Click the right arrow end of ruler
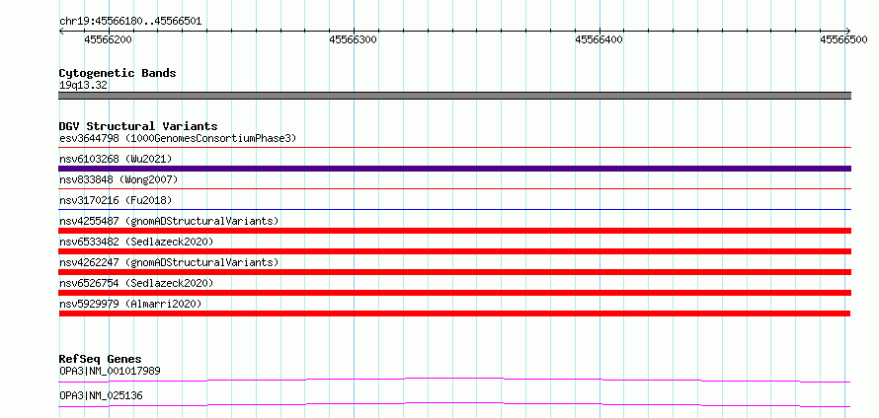The width and height of the screenshot is (879, 418). tap(848, 31)
